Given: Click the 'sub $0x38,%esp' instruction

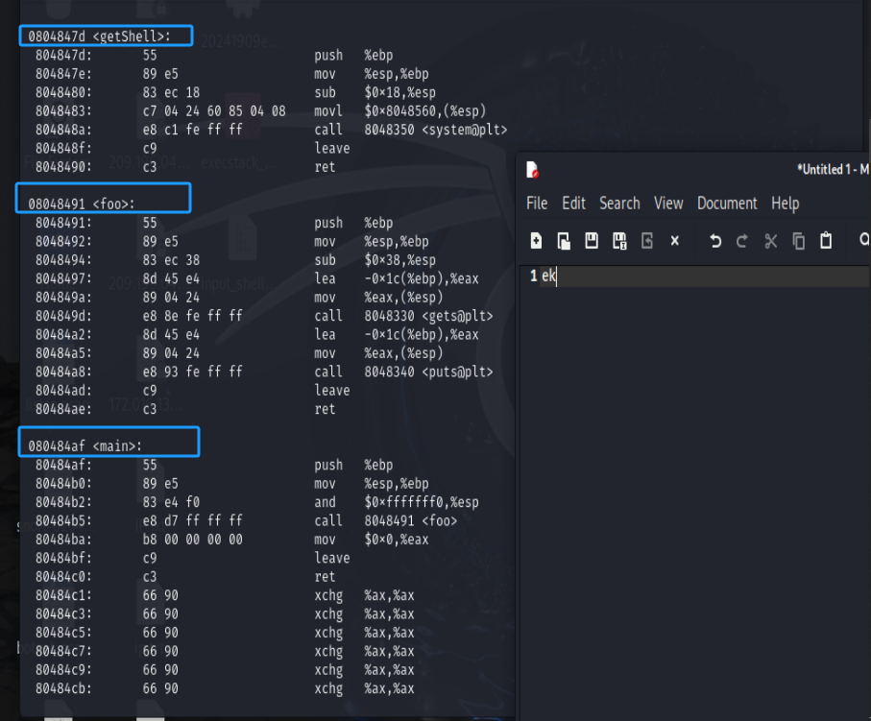Looking at the screenshot, I should pyautogui.click(x=375, y=260).
